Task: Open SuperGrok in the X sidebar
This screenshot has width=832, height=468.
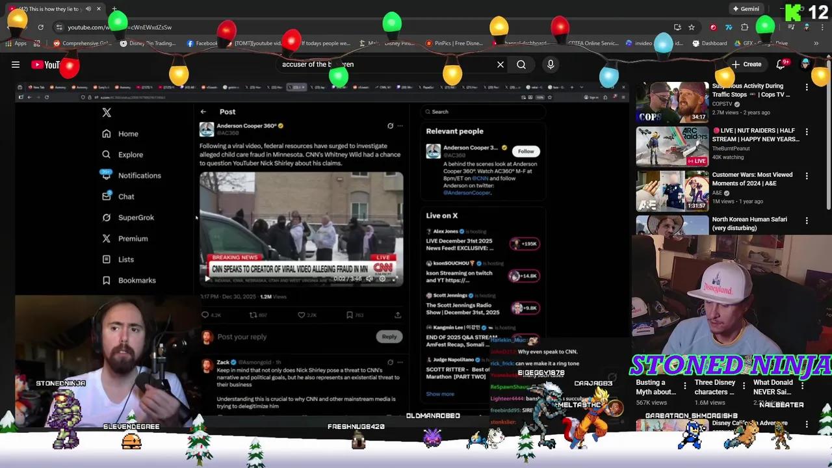Action: point(129,218)
